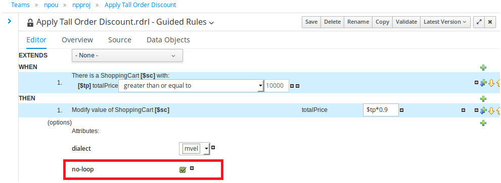Screen dimensions: 501x183
Task: Add a new attribute with options plus icon
Action: pos(483,123)
